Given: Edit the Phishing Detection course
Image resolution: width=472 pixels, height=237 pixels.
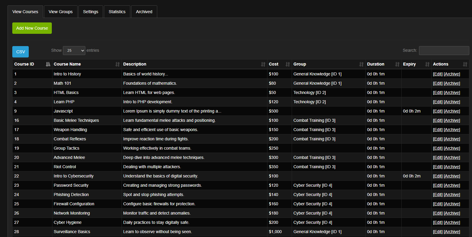Looking at the screenshot, I should pyautogui.click(x=438, y=195).
